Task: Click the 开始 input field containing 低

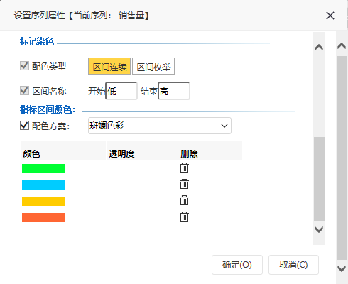Action: tap(121, 91)
